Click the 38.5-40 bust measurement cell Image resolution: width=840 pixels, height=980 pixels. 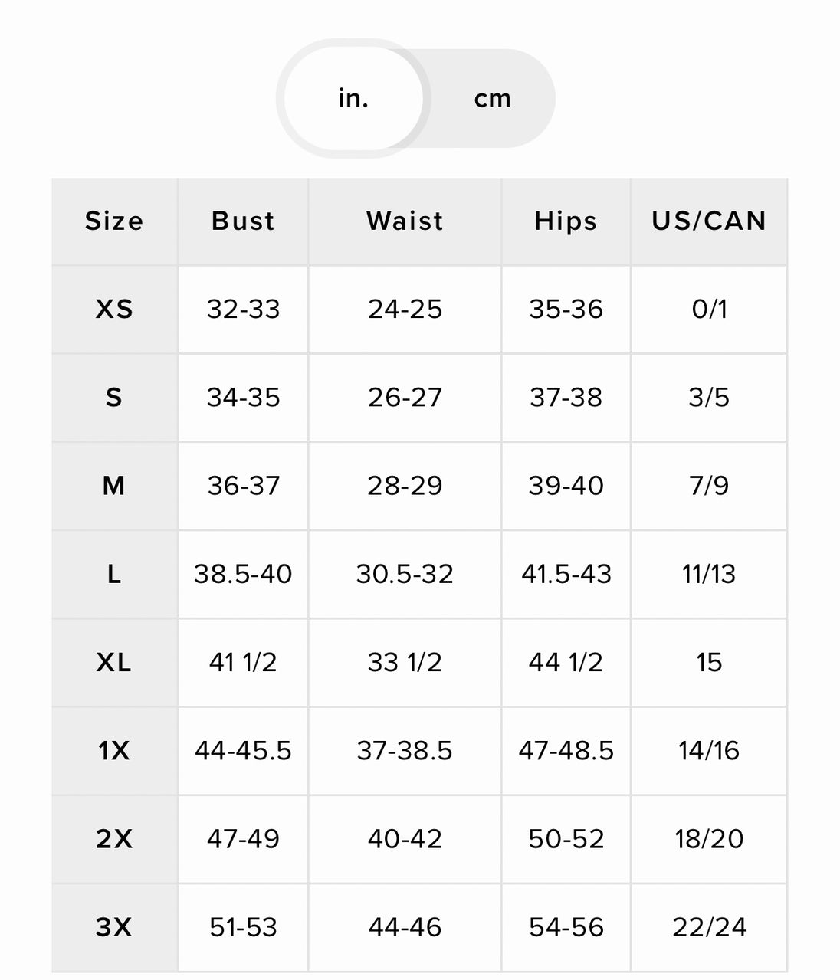243,574
